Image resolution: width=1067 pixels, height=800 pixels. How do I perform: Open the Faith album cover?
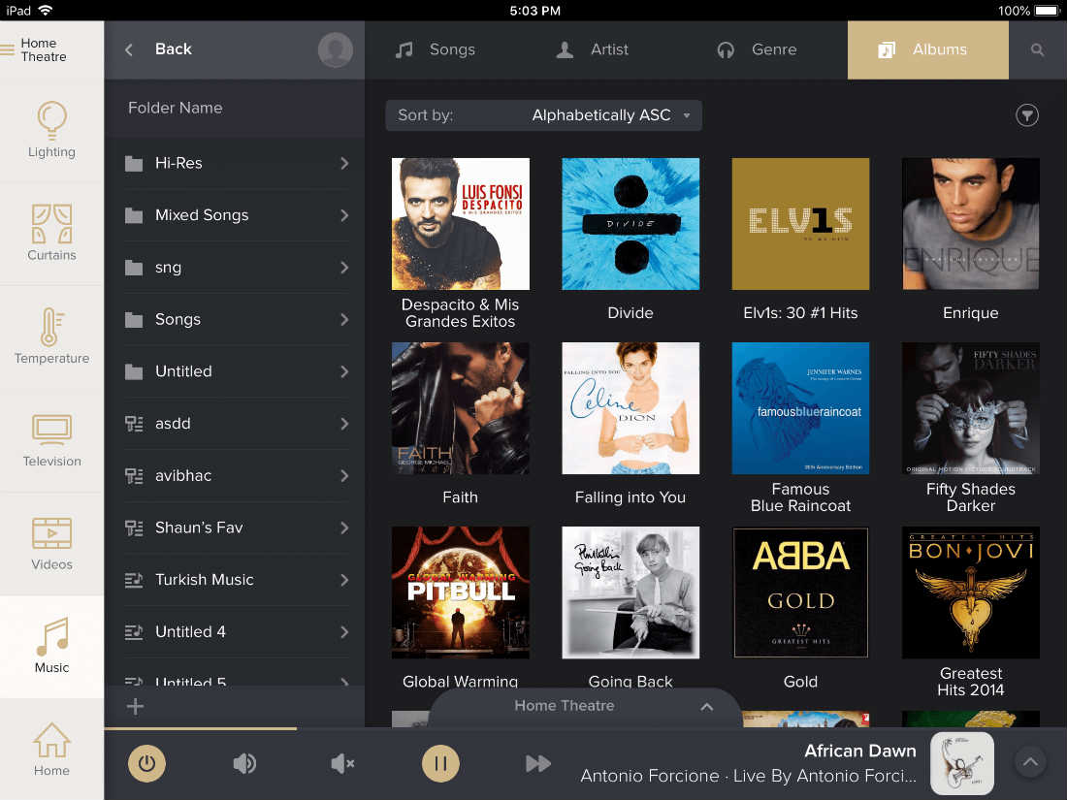point(461,408)
